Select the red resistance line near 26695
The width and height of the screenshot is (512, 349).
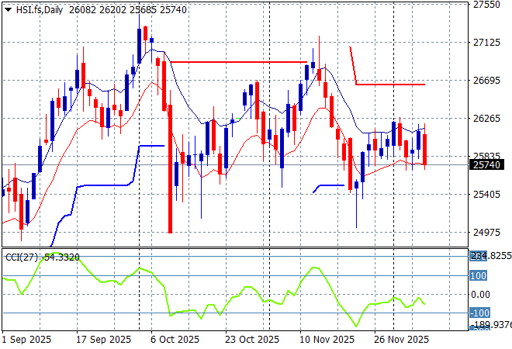pyautogui.click(x=390, y=85)
